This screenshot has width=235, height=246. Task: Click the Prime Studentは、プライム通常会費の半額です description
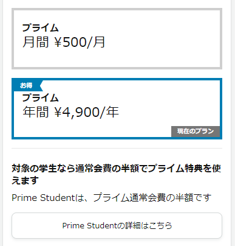pos(112,198)
